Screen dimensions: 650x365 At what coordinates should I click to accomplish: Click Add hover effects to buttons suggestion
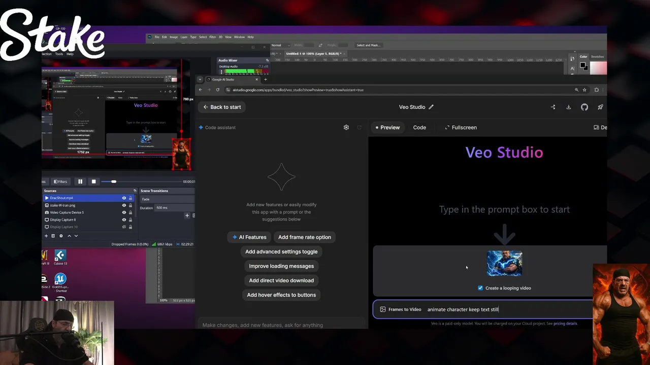pos(281,295)
